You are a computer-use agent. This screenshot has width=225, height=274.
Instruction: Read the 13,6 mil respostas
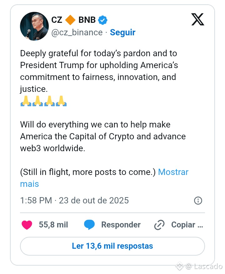click(x=112, y=246)
